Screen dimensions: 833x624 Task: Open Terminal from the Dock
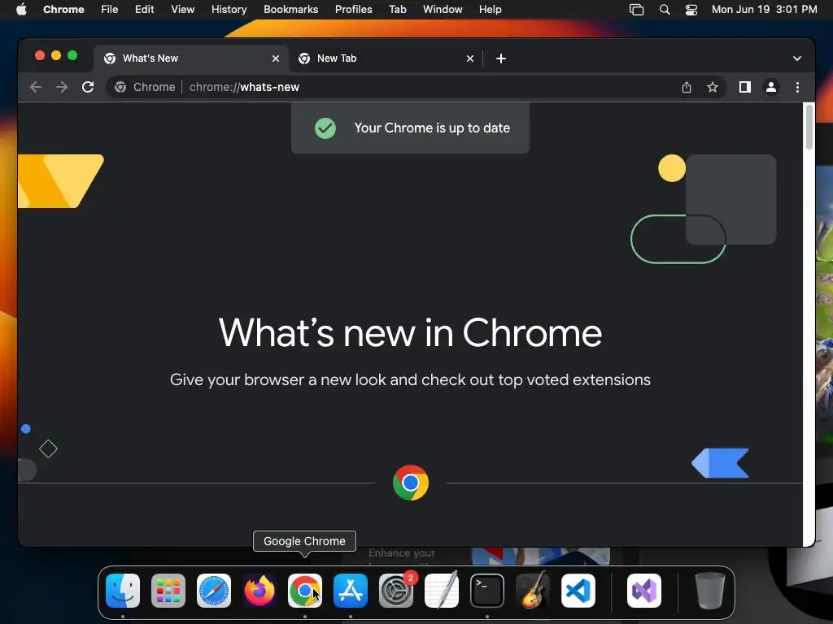click(487, 591)
